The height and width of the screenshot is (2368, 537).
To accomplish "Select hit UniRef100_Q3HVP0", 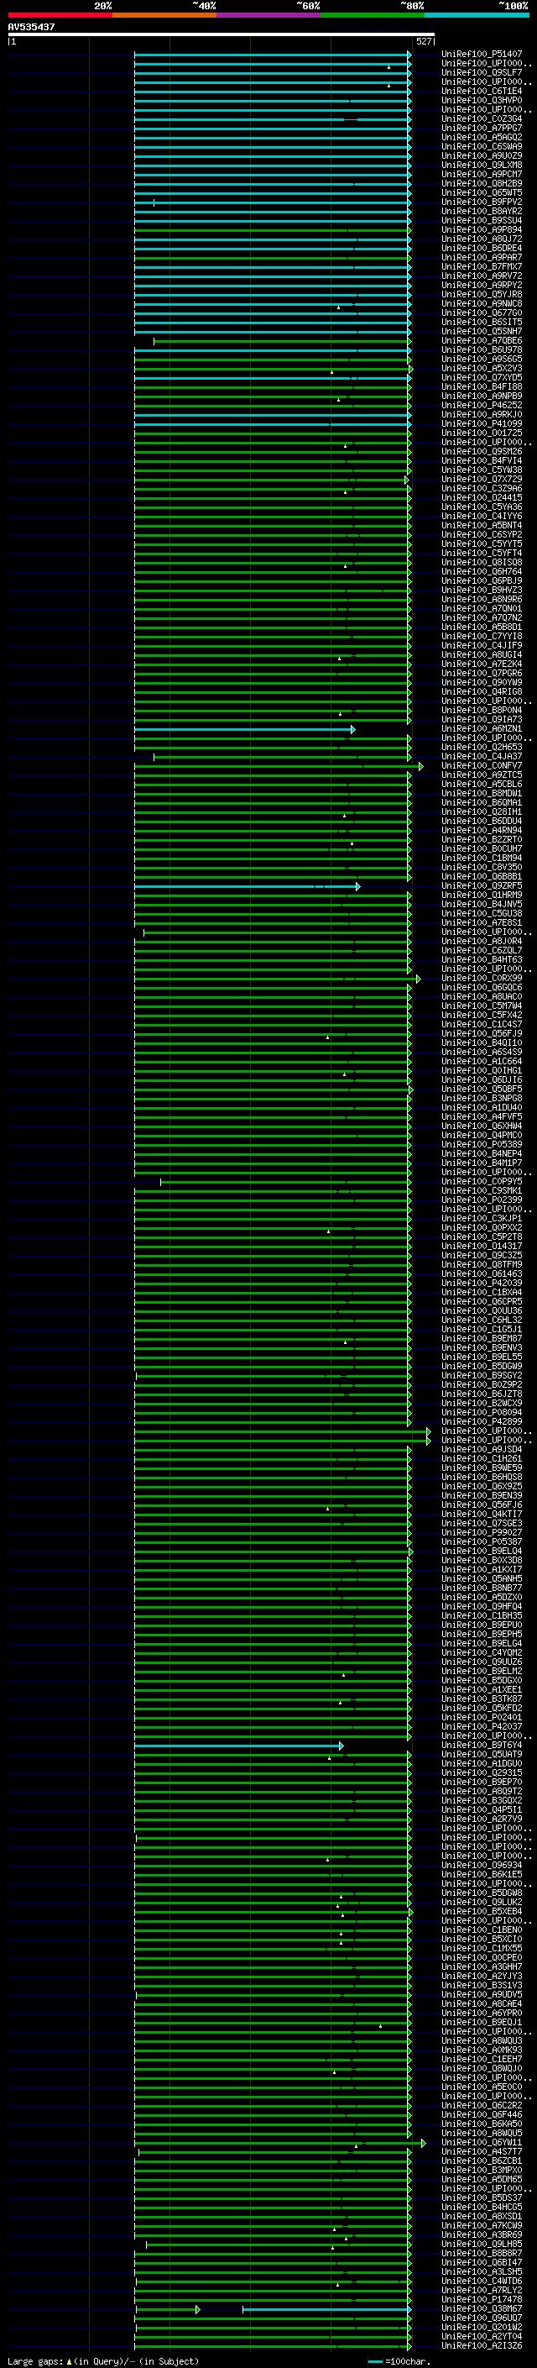I will pos(482,100).
